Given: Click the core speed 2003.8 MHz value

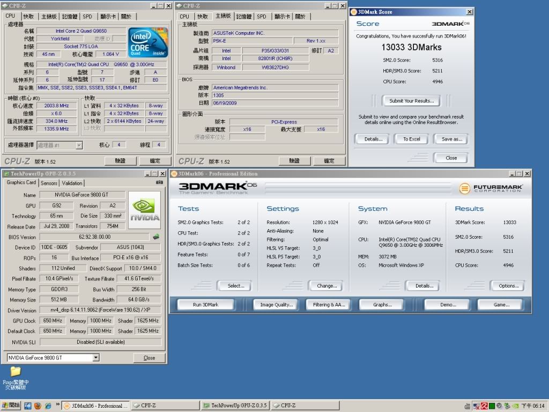Looking at the screenshot, I should (56, 106).
